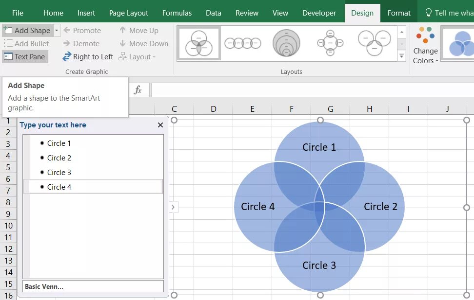Switch to the Format tab
Image resolution: width=474 pixels, height=300 pixels.
coord(399,13)
